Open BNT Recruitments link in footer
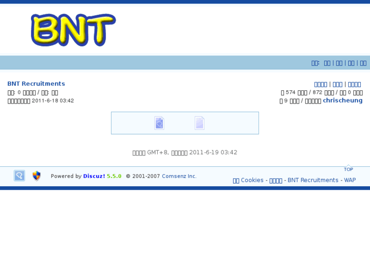The width and height of the screenshot is (370, 278). pyautogui.click(x=313, y=180)
